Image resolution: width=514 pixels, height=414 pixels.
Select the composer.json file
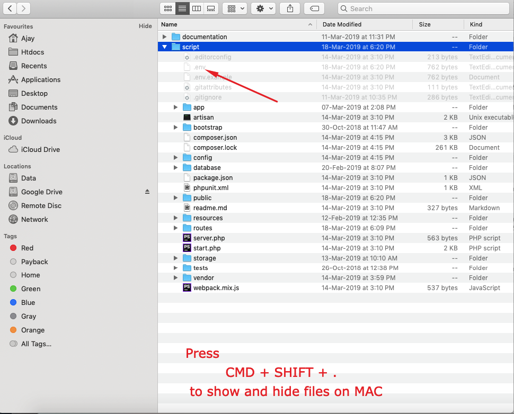tap(336, 138)
